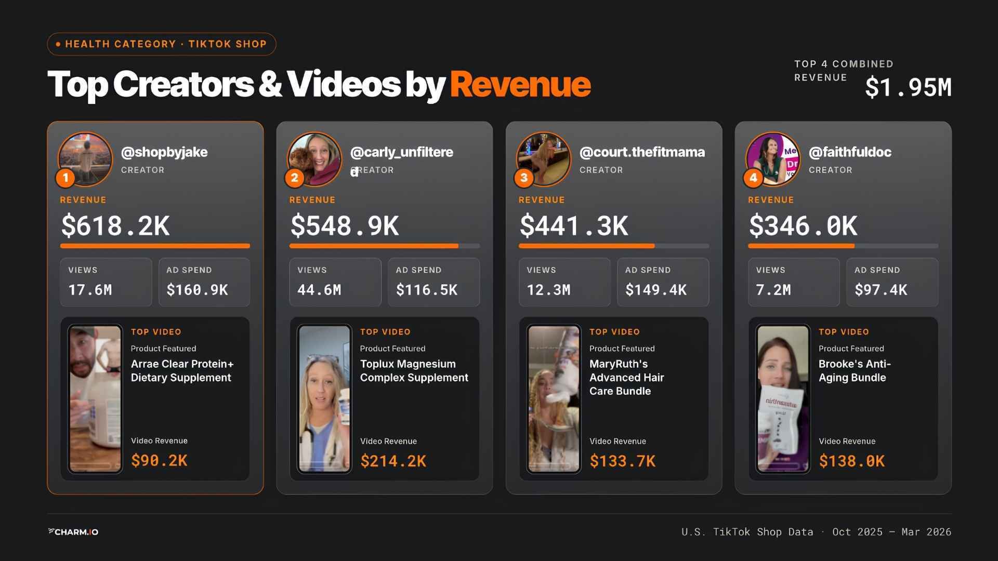Viewport: 998px width, 561px height.
Task: Click 'MaryRuth's Advanced Hair Care Bundle' text
Action: tap(626, 378)
